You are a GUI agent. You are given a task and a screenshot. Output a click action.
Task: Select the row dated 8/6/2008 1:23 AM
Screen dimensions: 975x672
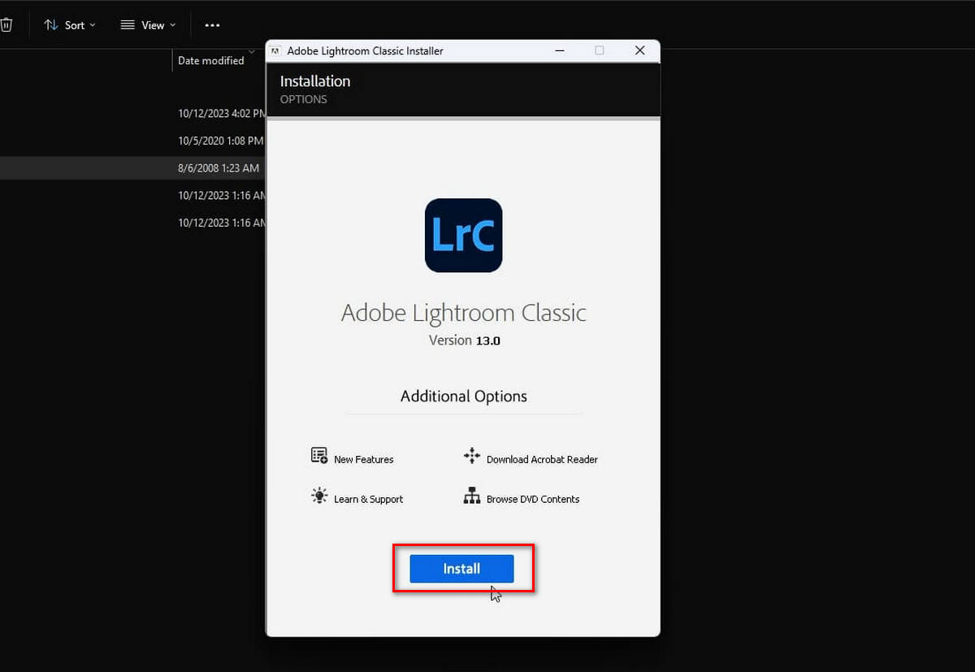pos(132,168)
